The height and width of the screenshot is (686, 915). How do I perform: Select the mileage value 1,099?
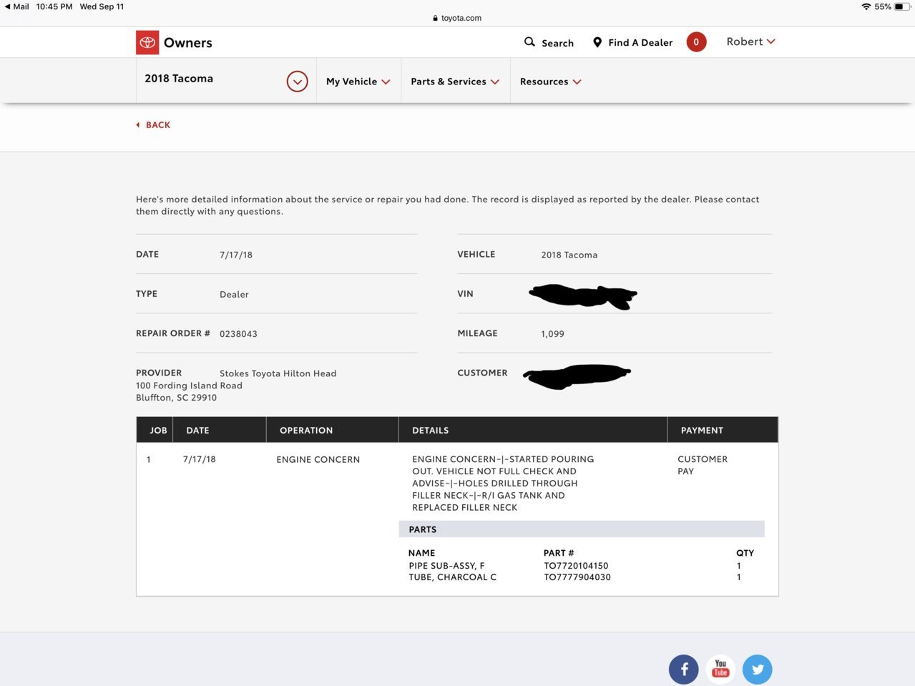coord(552,334)
